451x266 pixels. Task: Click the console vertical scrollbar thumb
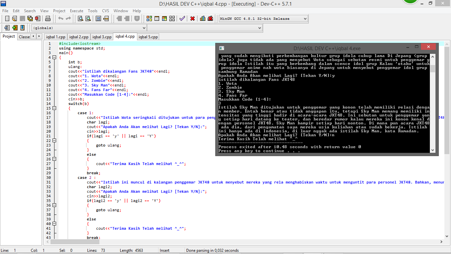[433, 68]
